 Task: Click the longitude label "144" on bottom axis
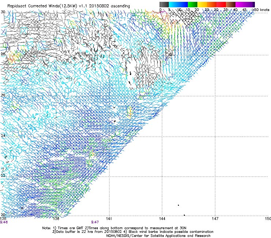pos(162,219)
